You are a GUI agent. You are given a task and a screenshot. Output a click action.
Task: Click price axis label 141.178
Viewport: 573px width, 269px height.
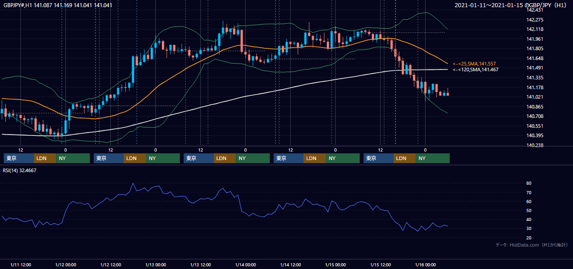[535, 87]
